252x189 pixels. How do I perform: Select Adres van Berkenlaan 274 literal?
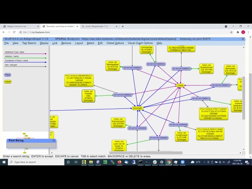point(230,70)
